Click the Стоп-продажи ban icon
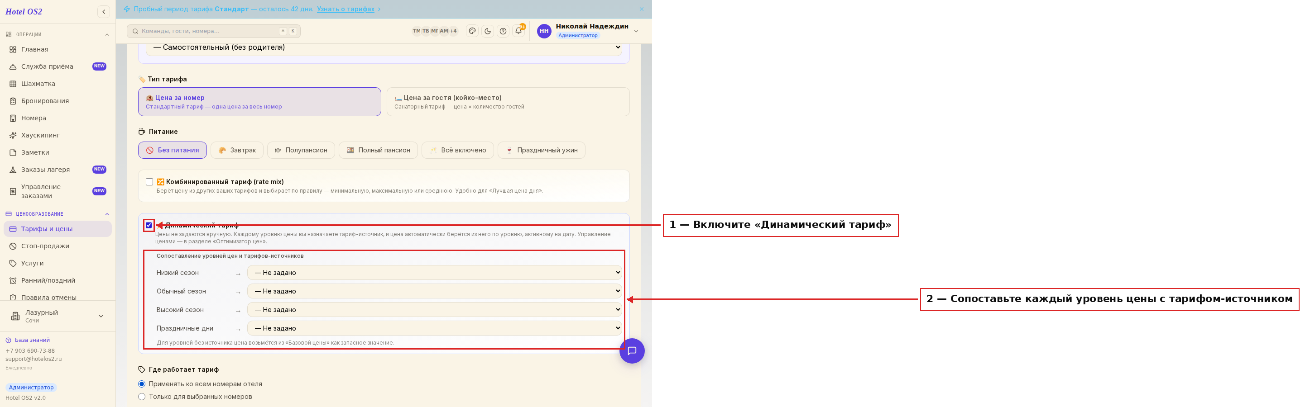Screen dimensions: 1310x407 coord(13,246)
